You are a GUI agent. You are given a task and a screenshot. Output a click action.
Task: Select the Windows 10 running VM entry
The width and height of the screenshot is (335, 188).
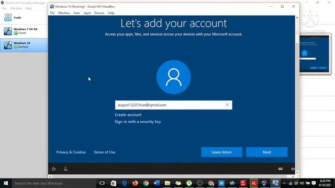[24, 45]
